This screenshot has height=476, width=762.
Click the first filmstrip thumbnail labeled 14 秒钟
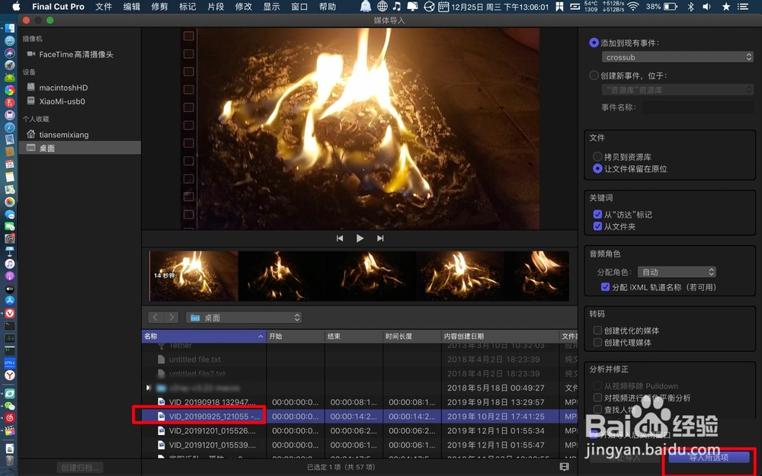(x=194, y=276)
